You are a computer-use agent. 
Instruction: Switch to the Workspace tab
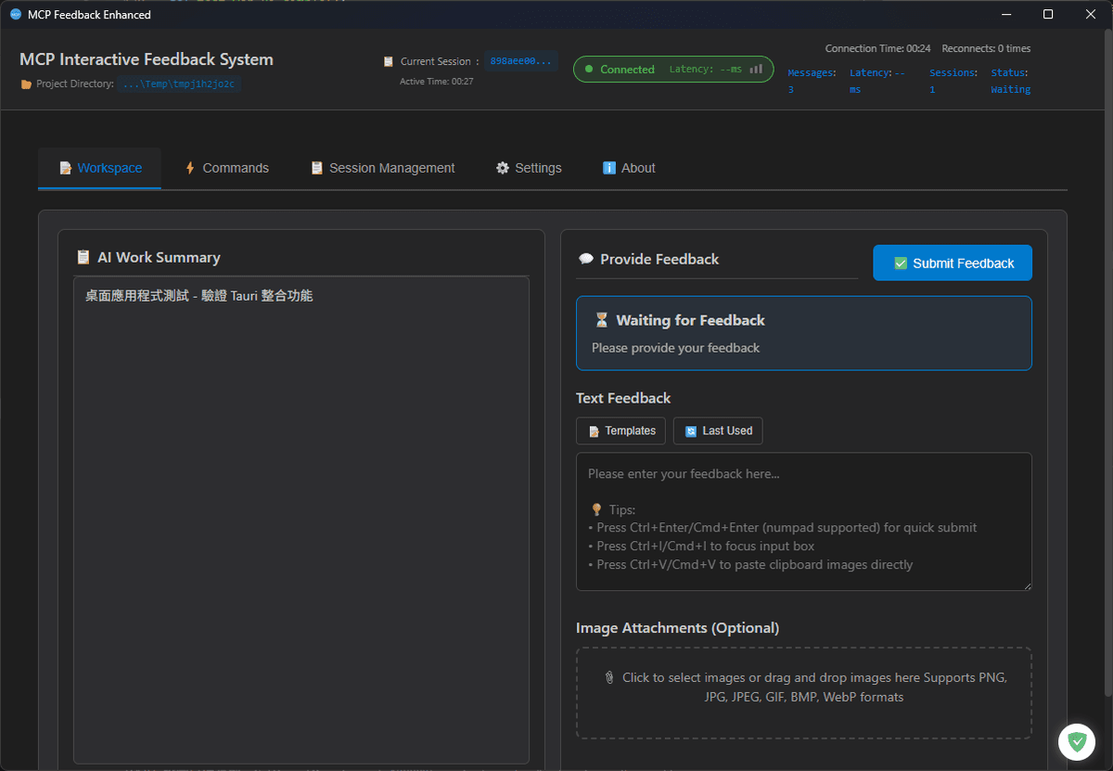coord(100,168)
